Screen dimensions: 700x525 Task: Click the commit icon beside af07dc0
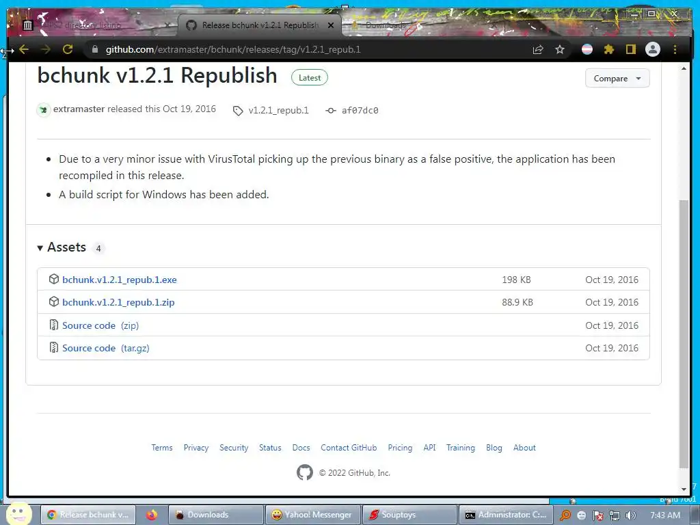tap(331, 110)
